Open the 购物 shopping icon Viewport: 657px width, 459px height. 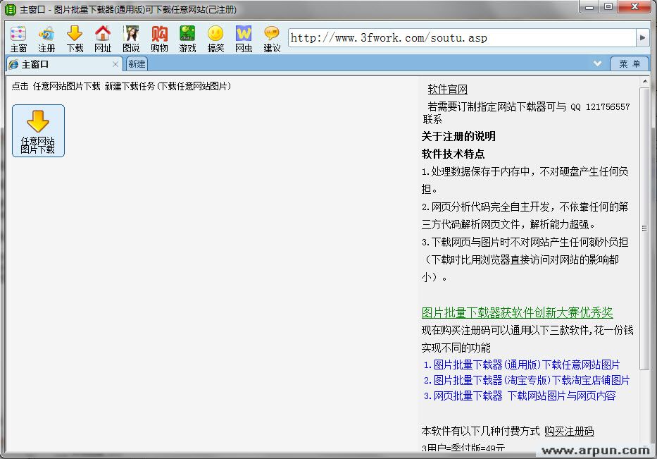(159, 37)
